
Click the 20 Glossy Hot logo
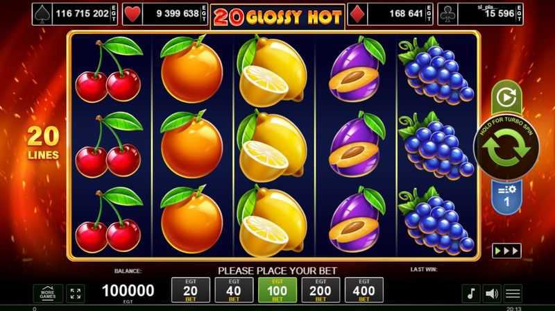[277, 17]
